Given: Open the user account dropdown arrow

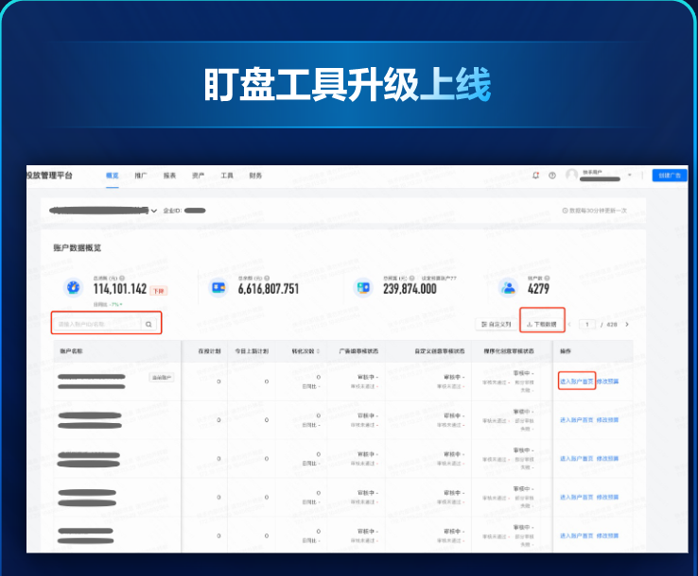Looking at the screenshot, I should (x=630, y=175).
